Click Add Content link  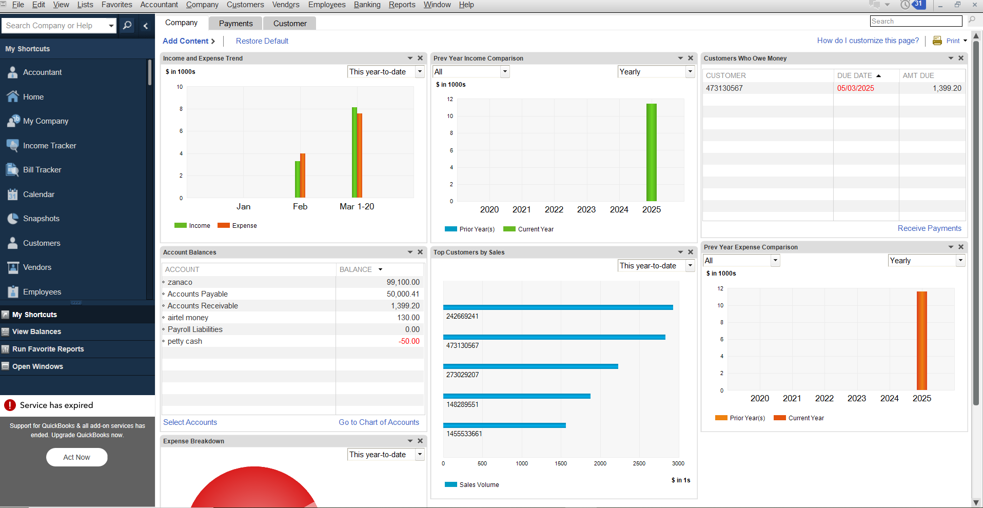188,41
